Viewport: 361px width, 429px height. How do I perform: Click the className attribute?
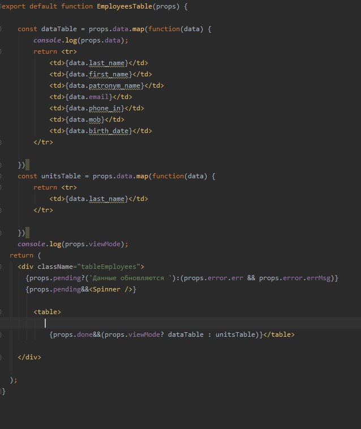(x=55, y=267)
